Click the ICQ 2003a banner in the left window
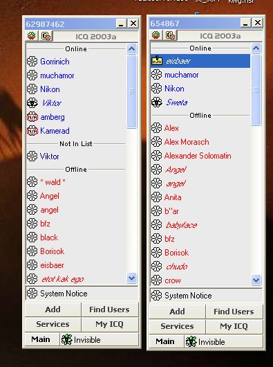Image resolution: width=273 pixels, height=367 pixels. [x=96, y=37]
